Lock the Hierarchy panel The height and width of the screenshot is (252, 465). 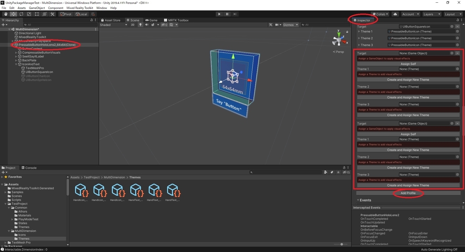[x=91, y=20]
